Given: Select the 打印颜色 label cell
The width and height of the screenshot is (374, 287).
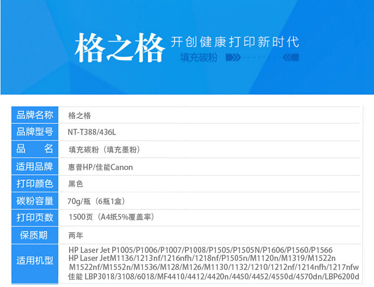Looking at the screenshot, I should pos(35,184).
